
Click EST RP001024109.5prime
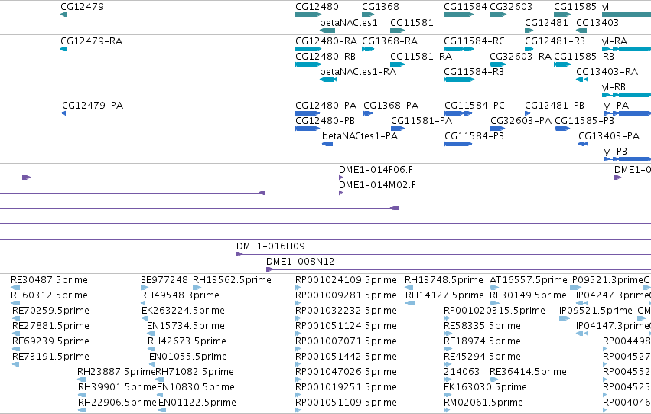[x=346, y=280]
